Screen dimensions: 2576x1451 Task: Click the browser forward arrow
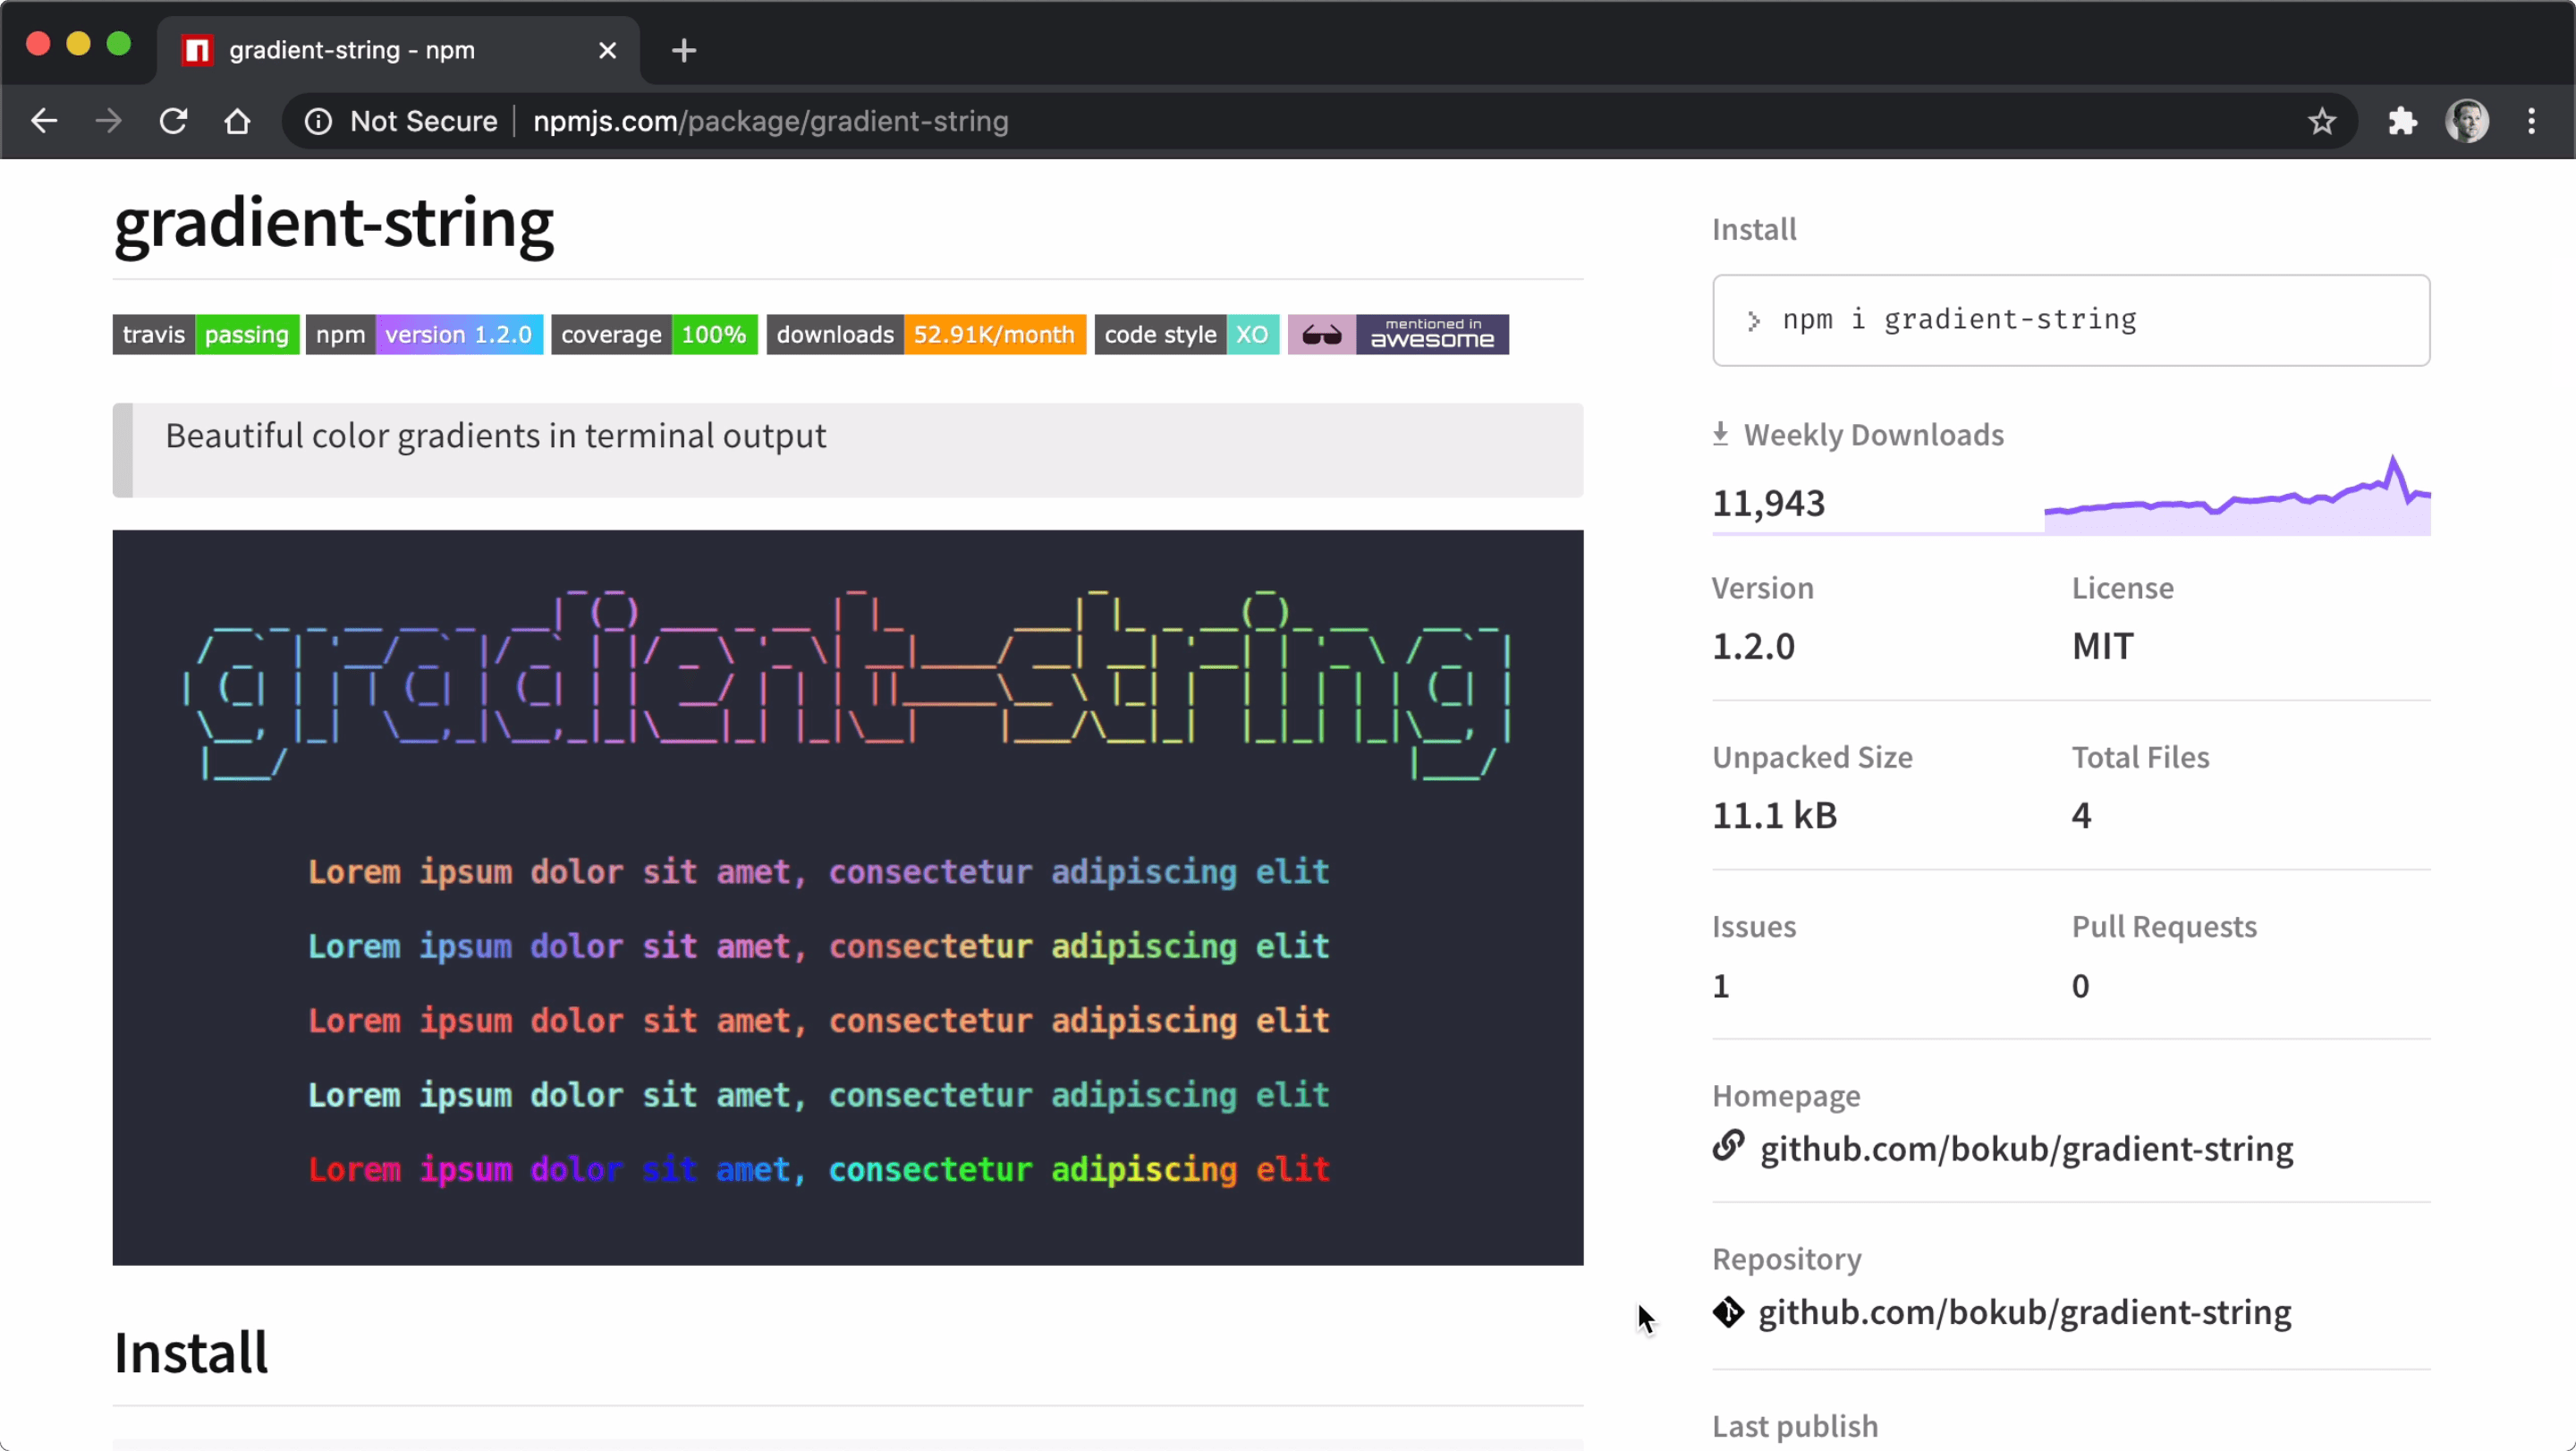pyautogui.click(x=108, y=121)
